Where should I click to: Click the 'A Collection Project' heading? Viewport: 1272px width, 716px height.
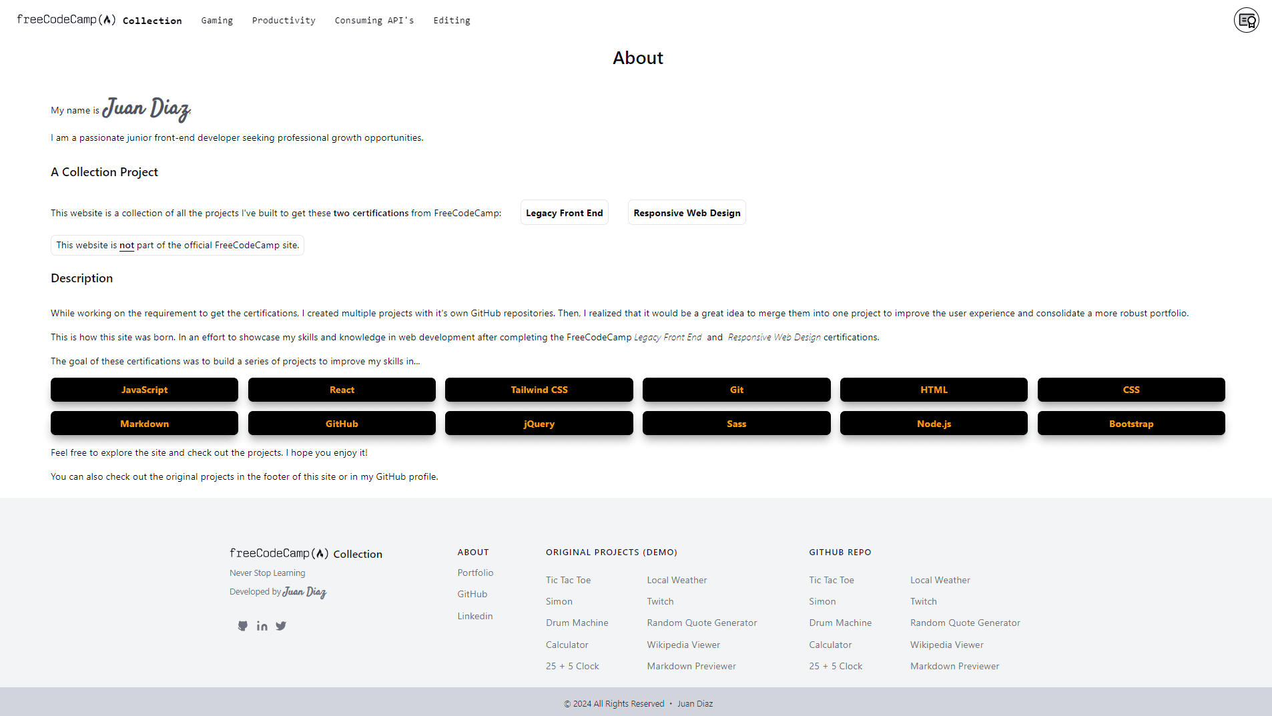coord(104,172)
